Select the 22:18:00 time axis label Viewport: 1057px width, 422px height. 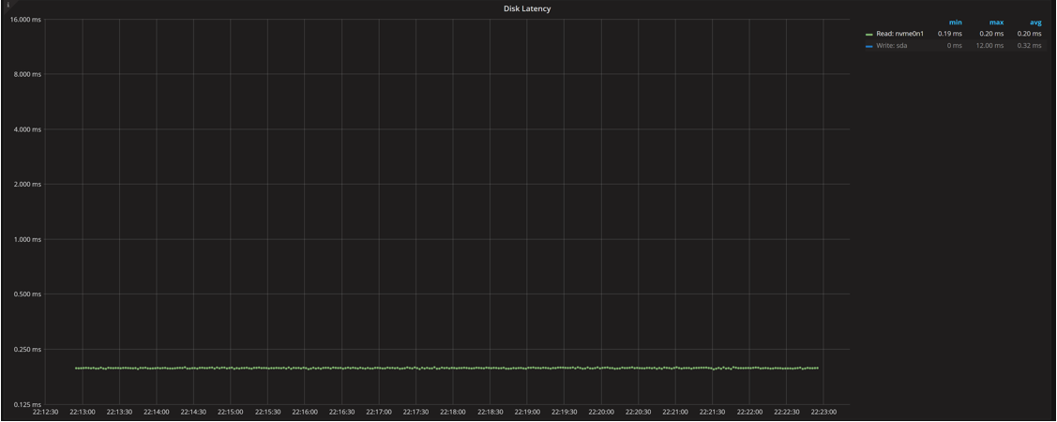point(452,412)
